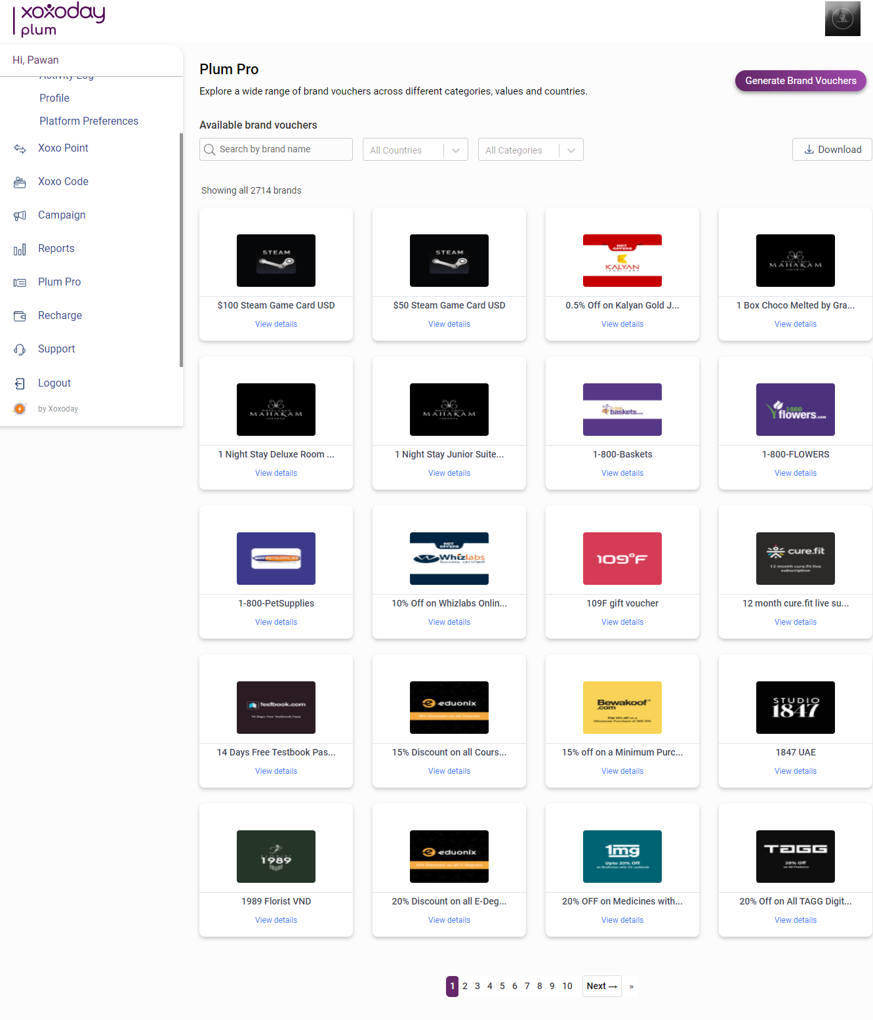Go to Profile in sidebar
This screenshot has width=873, height=1020.
[x=54, y=98]
